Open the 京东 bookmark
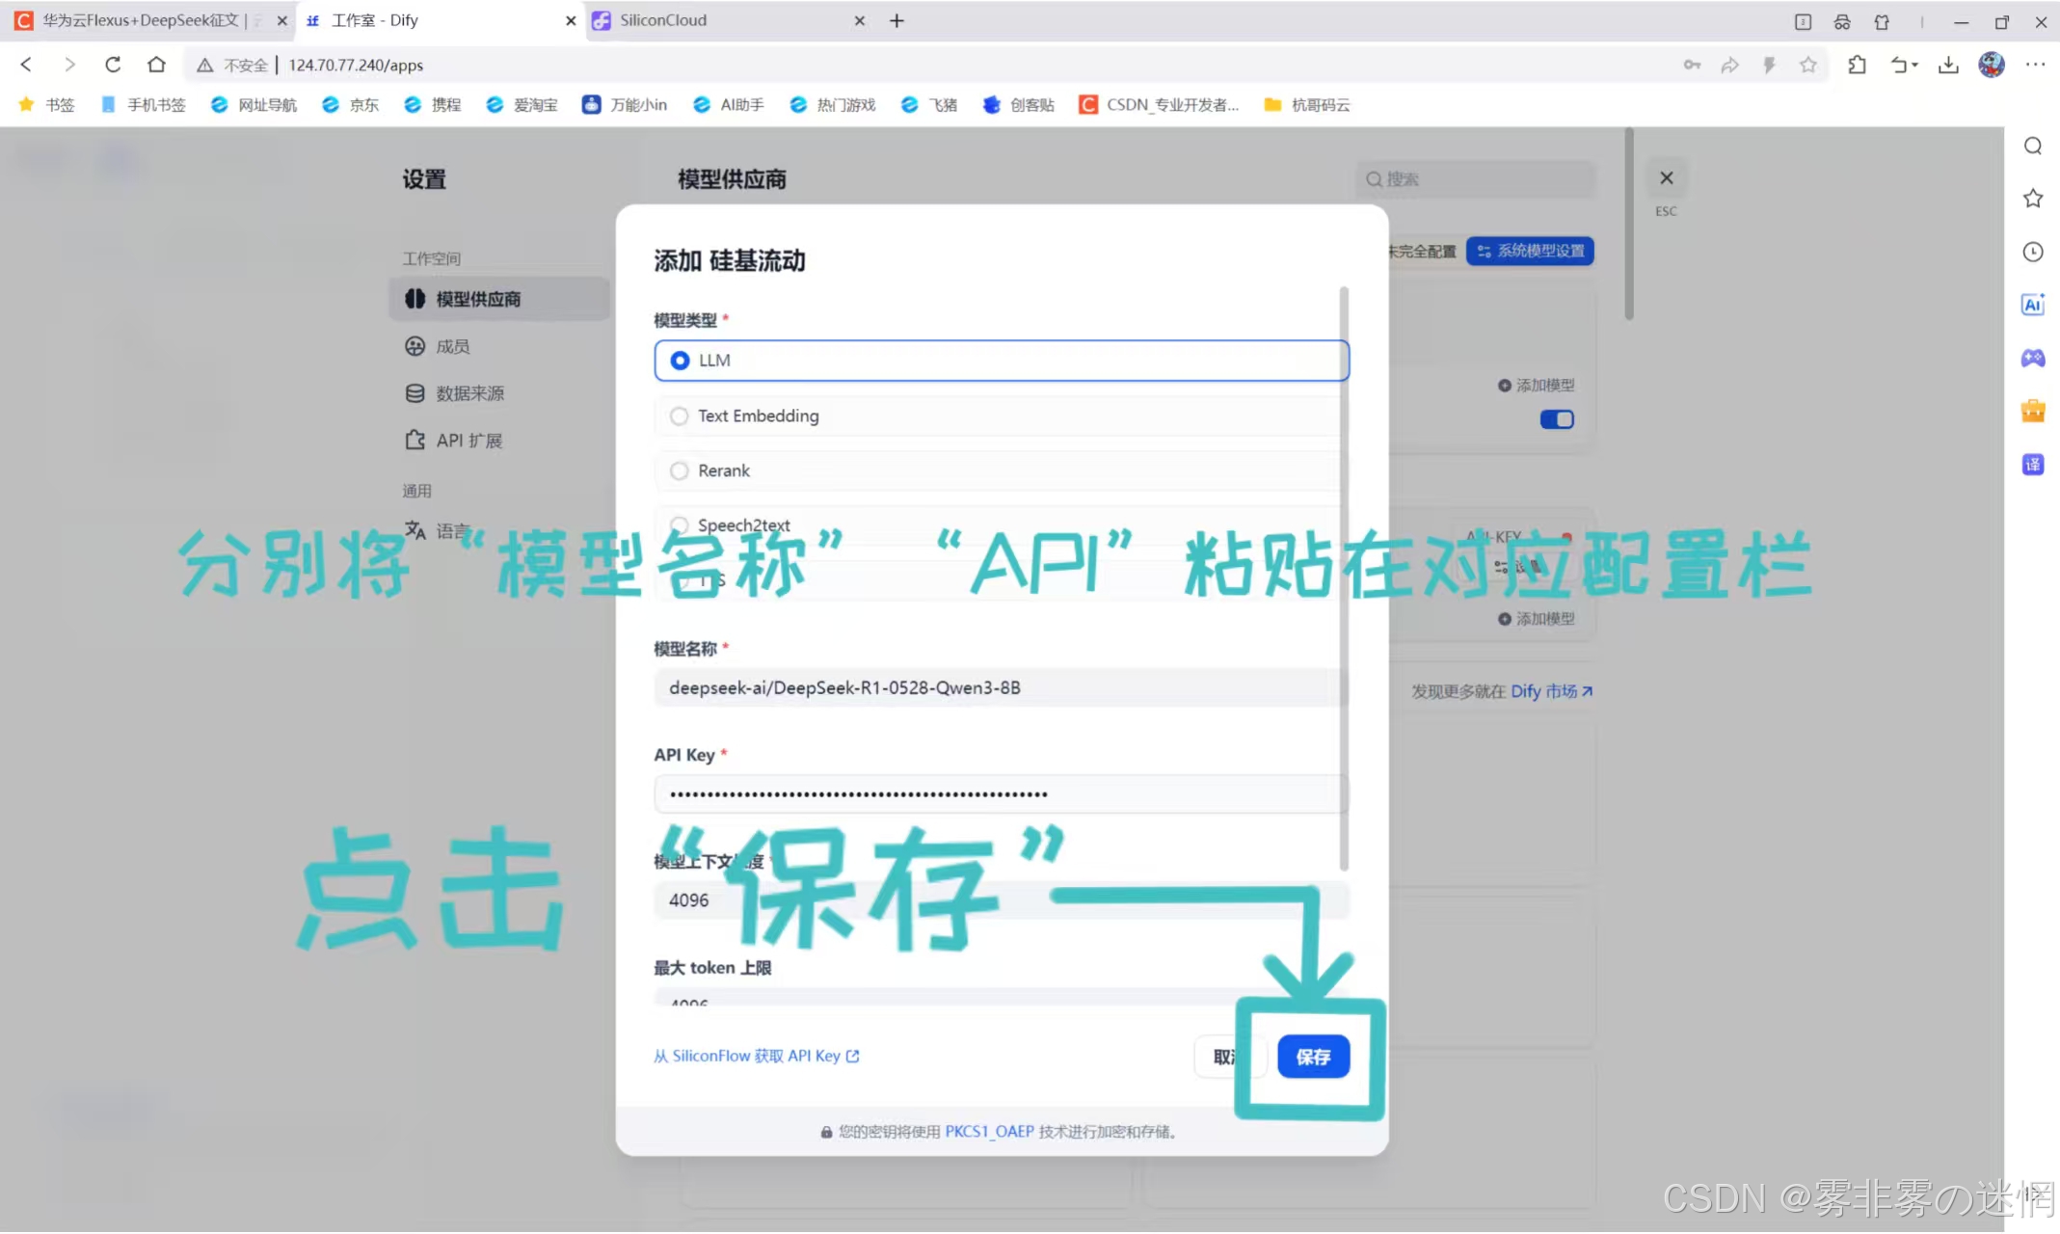 [x=351, y=104]
